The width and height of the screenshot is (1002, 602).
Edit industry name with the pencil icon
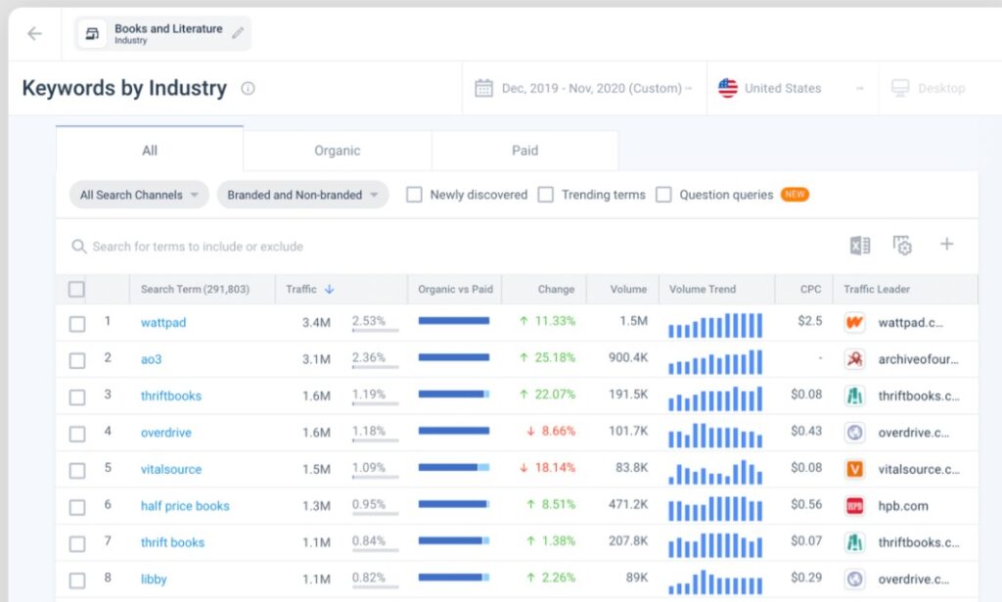238,33
